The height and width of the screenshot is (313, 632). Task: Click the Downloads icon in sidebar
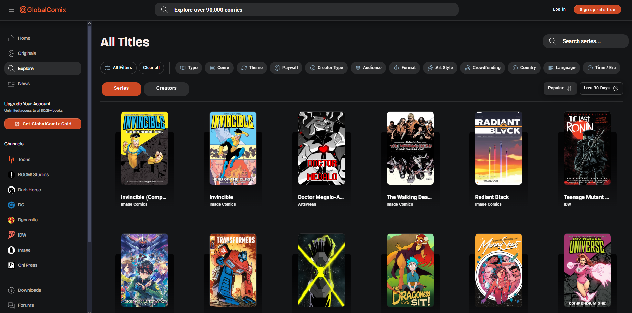[x=11, y=290]
